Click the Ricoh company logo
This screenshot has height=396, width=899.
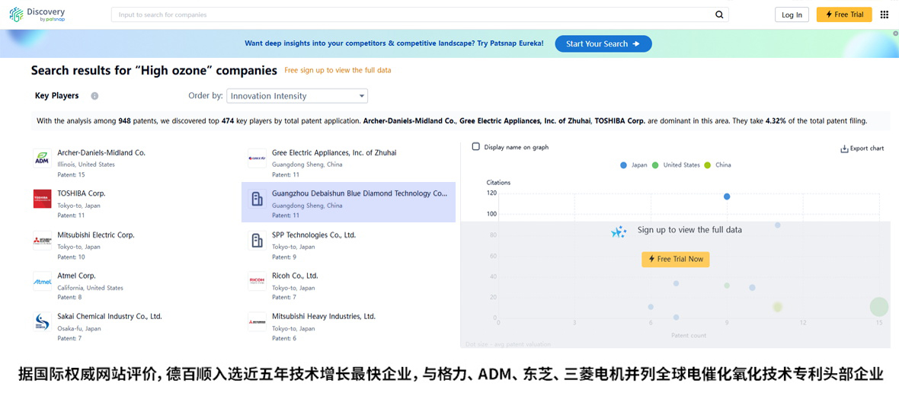pos(257,281)
